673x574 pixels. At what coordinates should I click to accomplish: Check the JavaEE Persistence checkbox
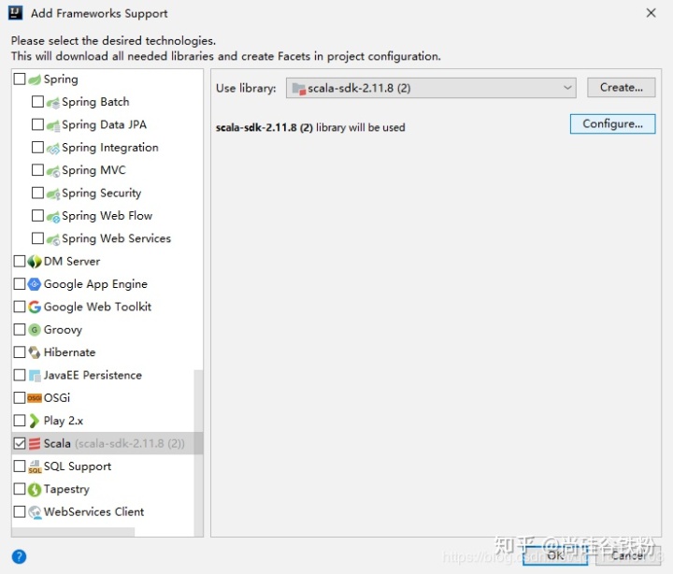pyautogui.click(x=20, y=375)
